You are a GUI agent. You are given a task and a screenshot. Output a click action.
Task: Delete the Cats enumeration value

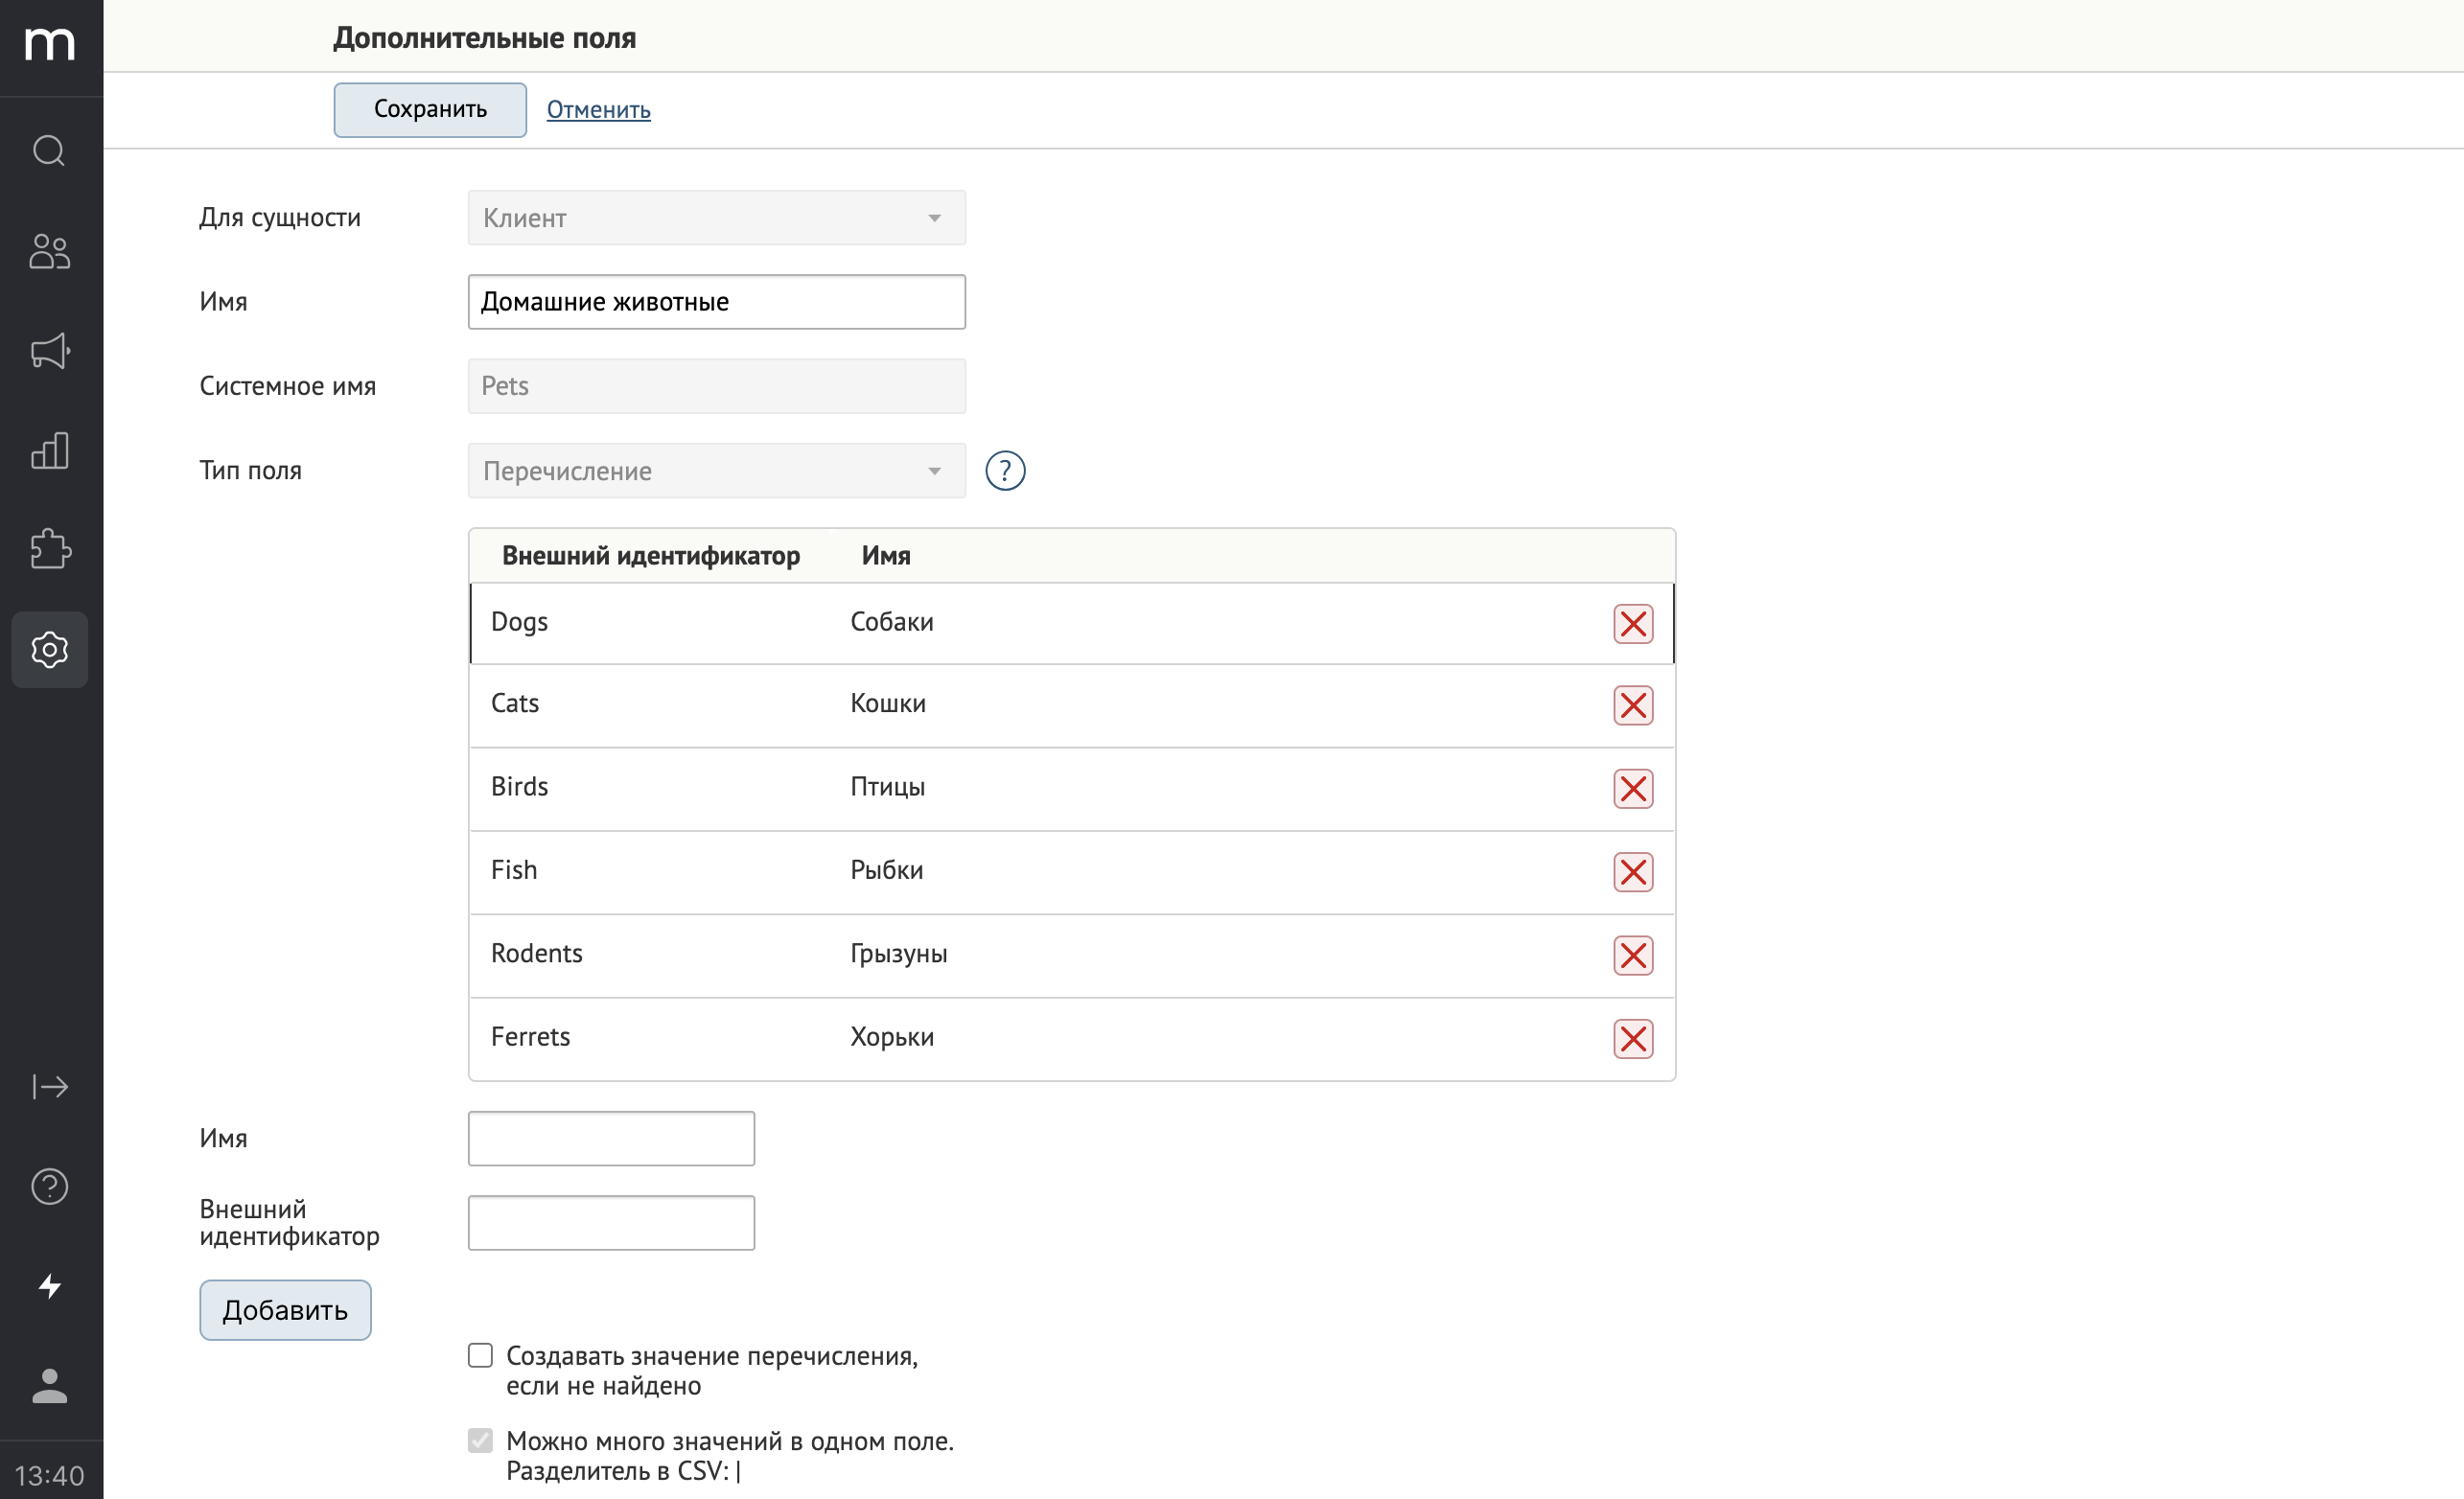[1633, 706]
